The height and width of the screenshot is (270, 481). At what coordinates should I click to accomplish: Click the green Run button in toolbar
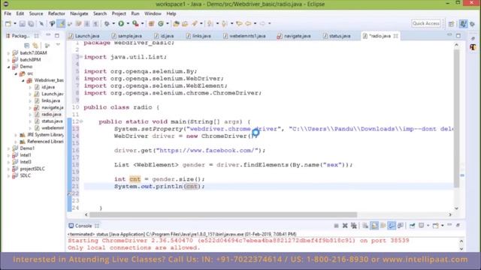[x=121, y=23]
